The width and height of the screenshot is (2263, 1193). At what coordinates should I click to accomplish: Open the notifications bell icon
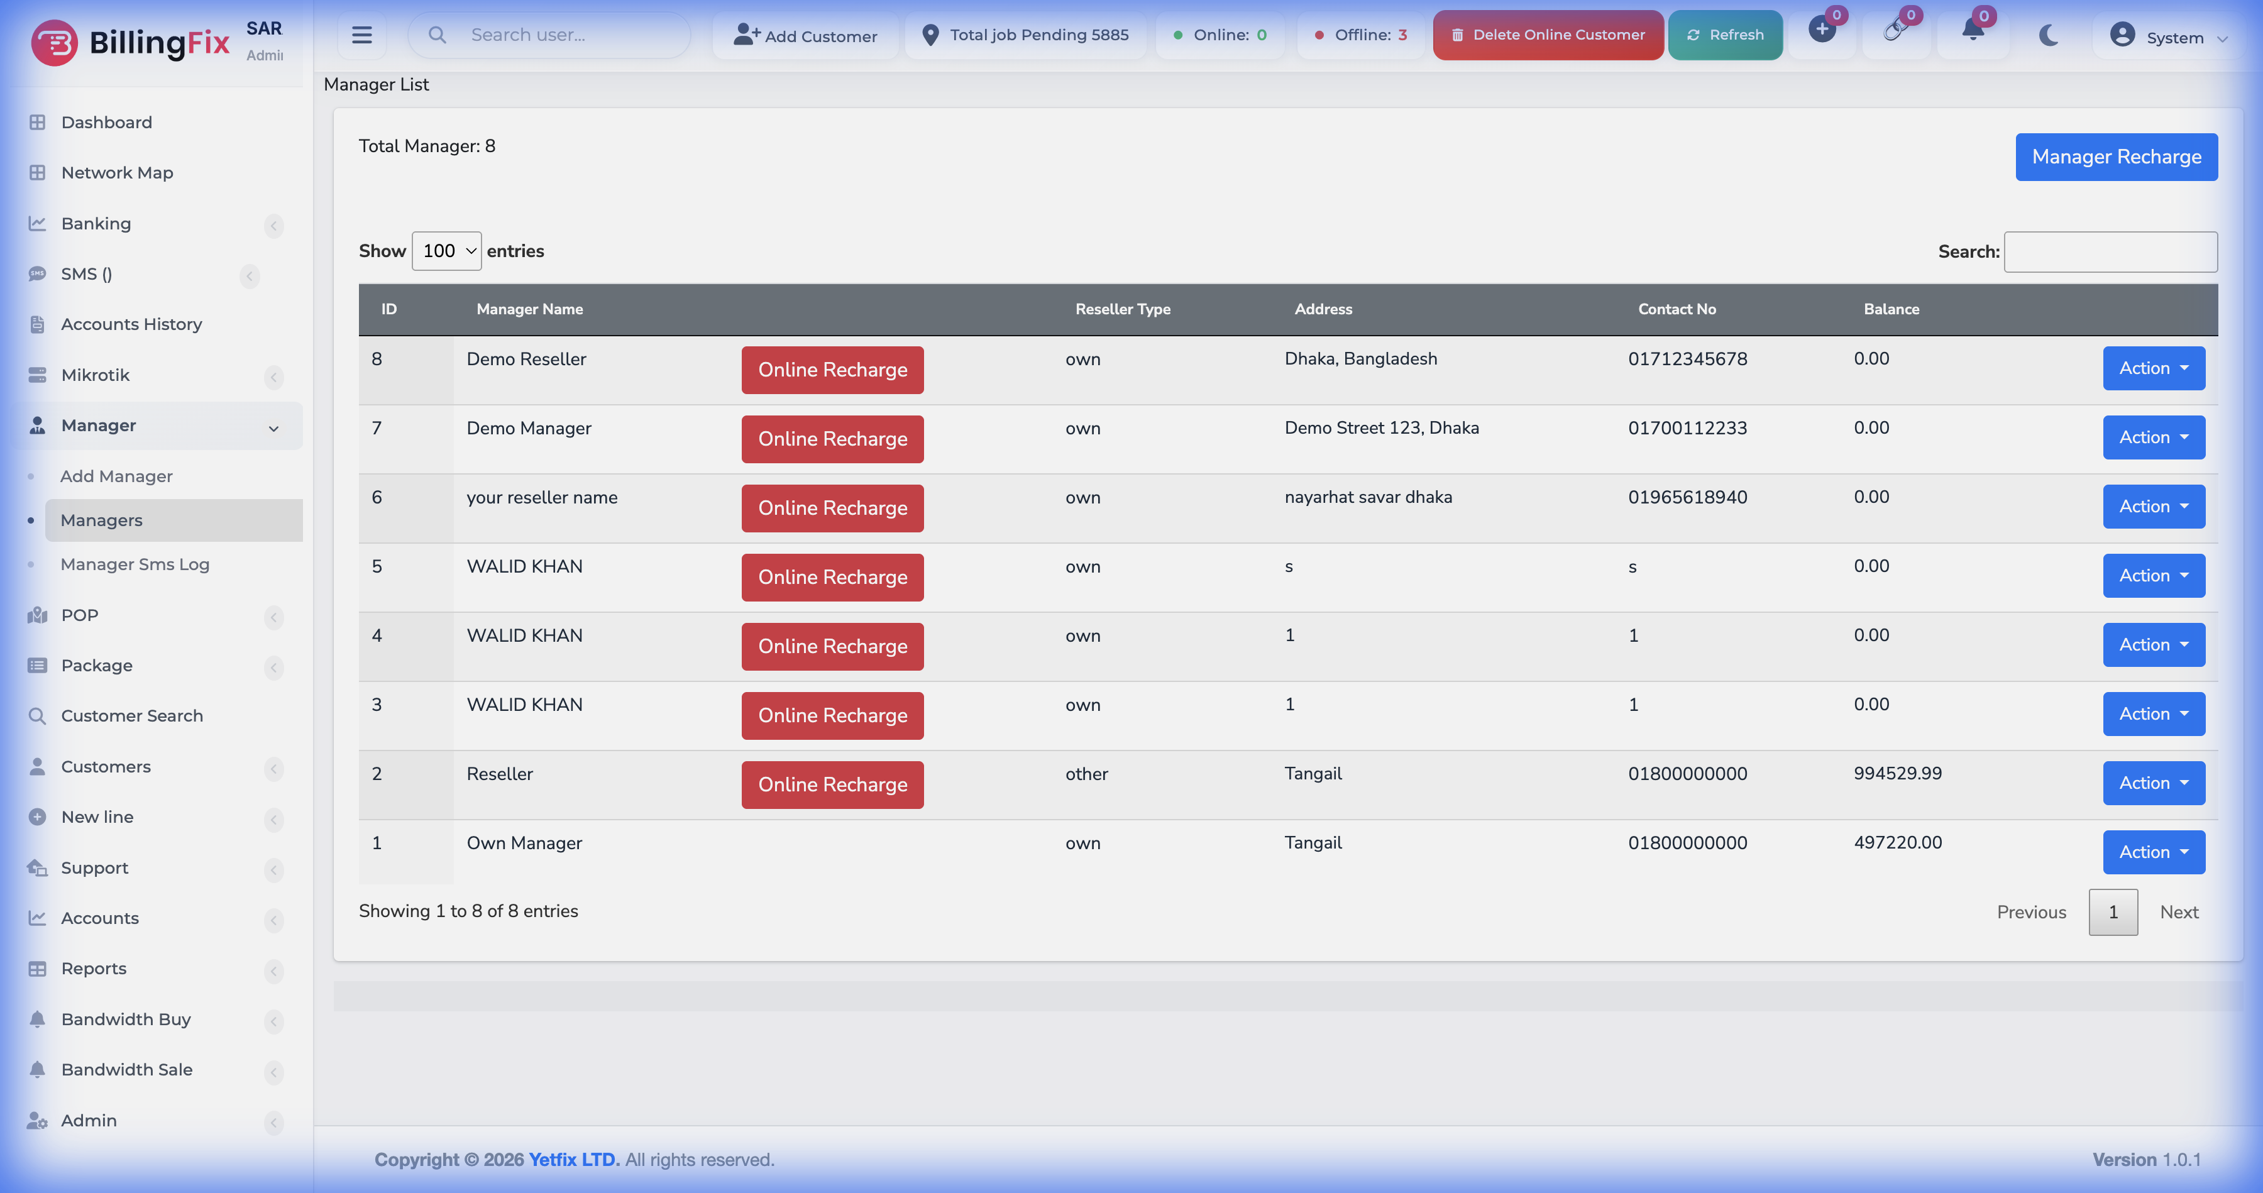(x=1972, y=31)
